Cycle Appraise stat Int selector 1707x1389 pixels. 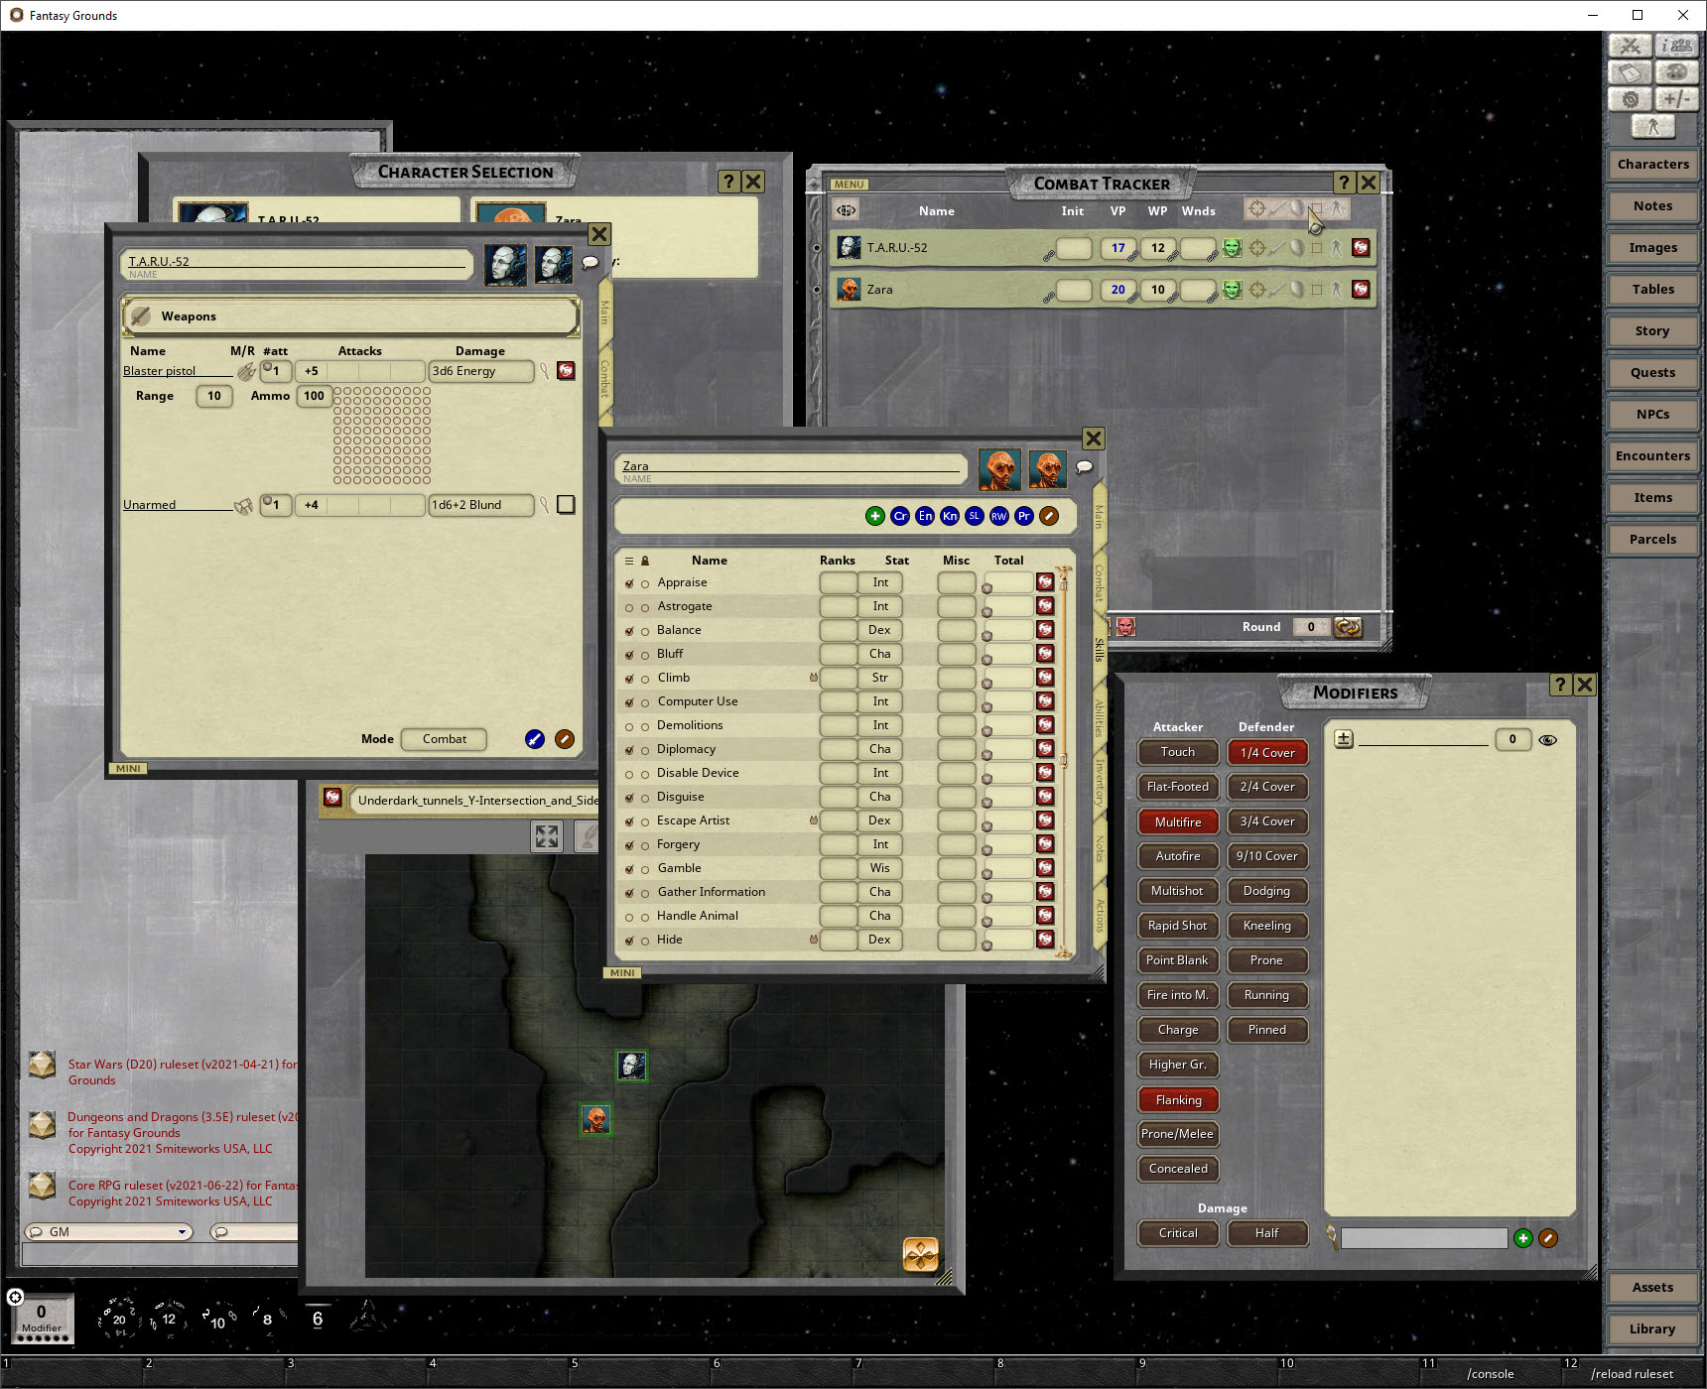pyautogui.click(x=880, y=582)
